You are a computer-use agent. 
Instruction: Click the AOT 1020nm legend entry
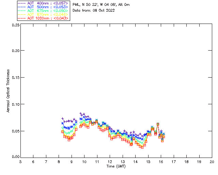coord(43,18)
